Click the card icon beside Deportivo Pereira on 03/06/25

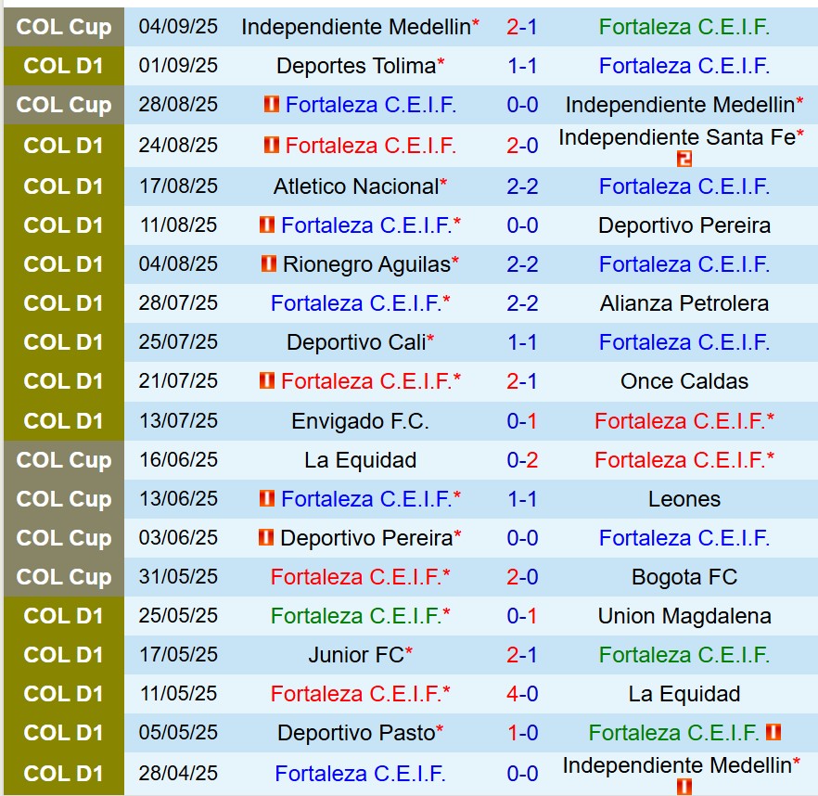pyautogui.click(x=266, y=537)
